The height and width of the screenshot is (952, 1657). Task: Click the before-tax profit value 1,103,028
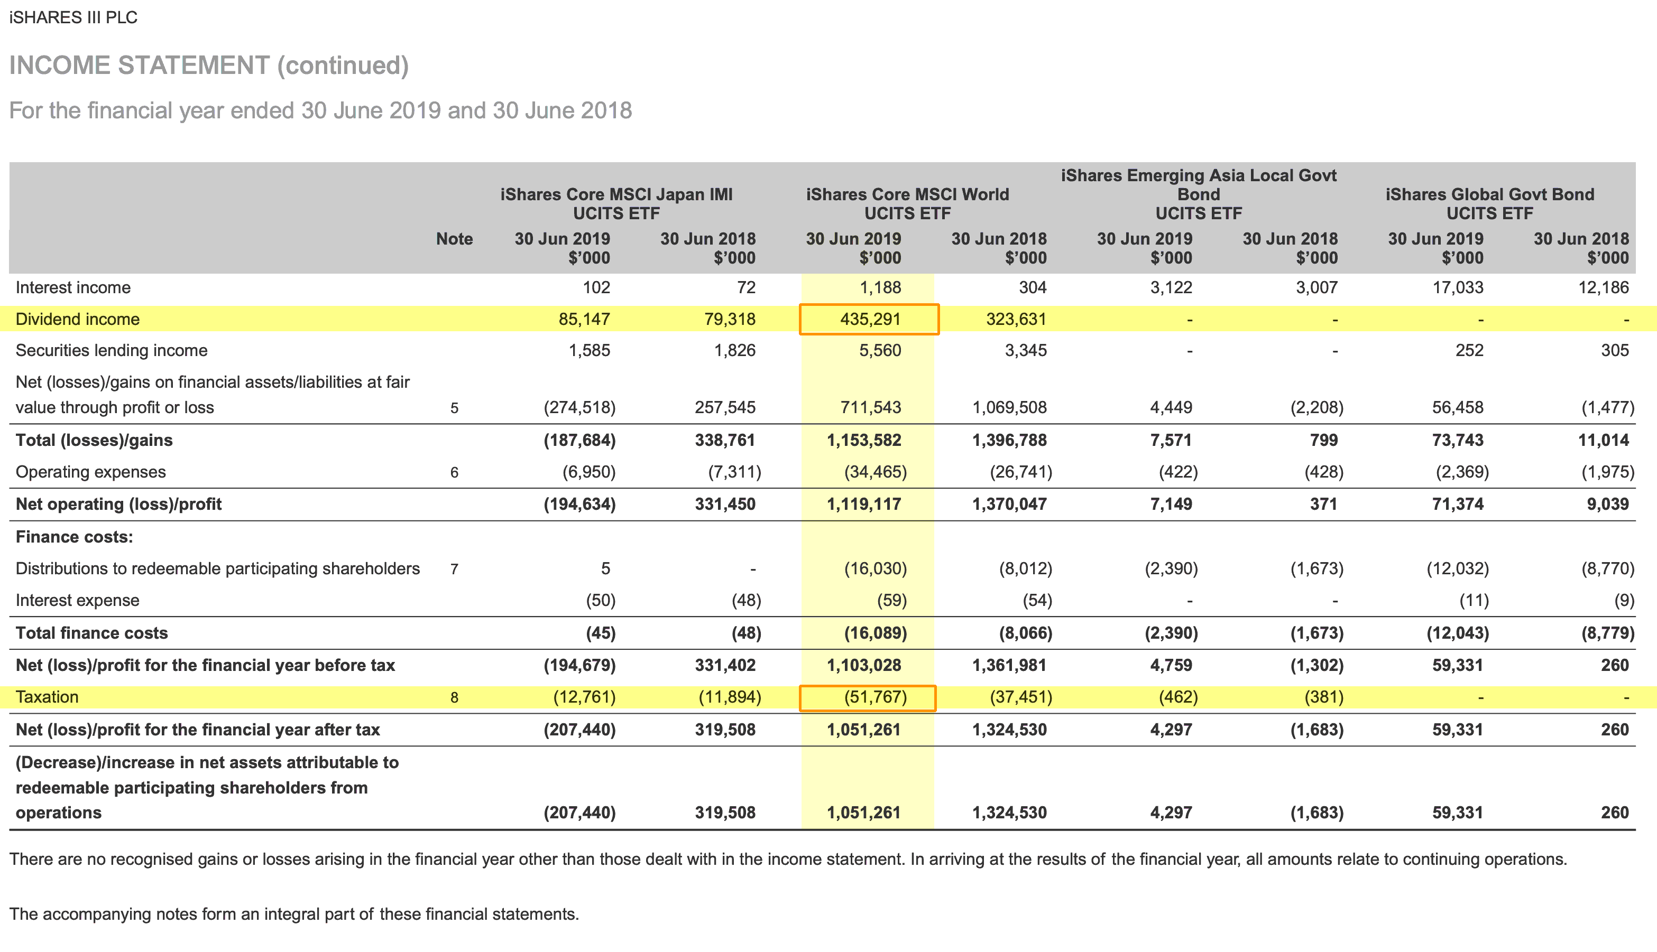tap(864, 666)
